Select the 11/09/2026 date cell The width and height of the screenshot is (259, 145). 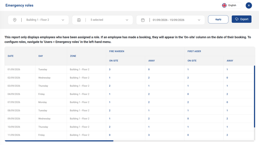click(x=14, y=135)
